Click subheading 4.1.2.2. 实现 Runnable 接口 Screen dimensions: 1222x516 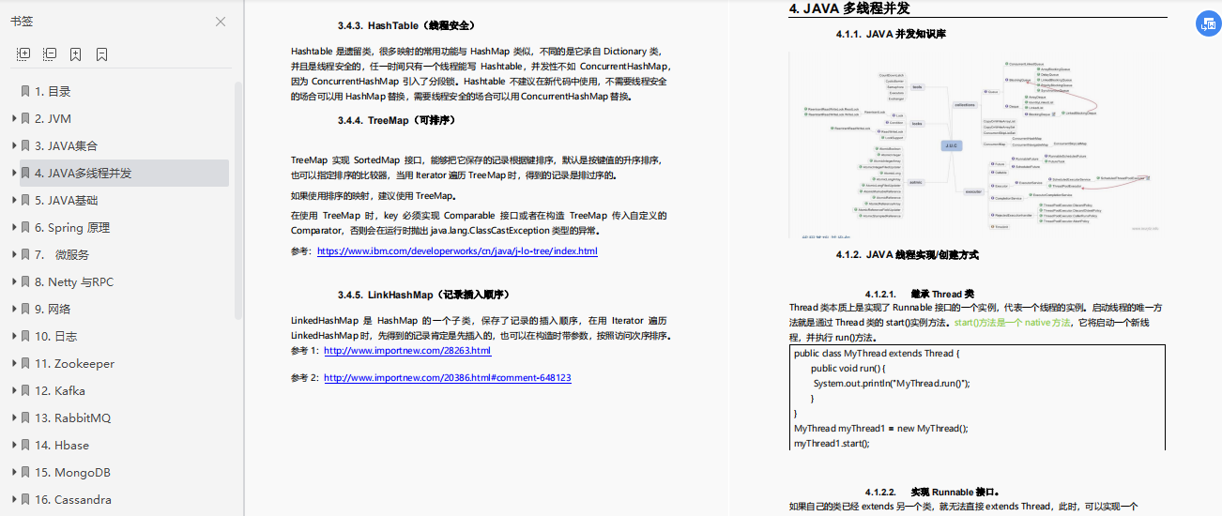[x=932, y=492]
